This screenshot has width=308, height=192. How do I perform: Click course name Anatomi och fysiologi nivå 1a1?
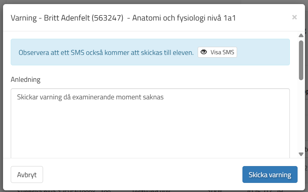(184, 18)
